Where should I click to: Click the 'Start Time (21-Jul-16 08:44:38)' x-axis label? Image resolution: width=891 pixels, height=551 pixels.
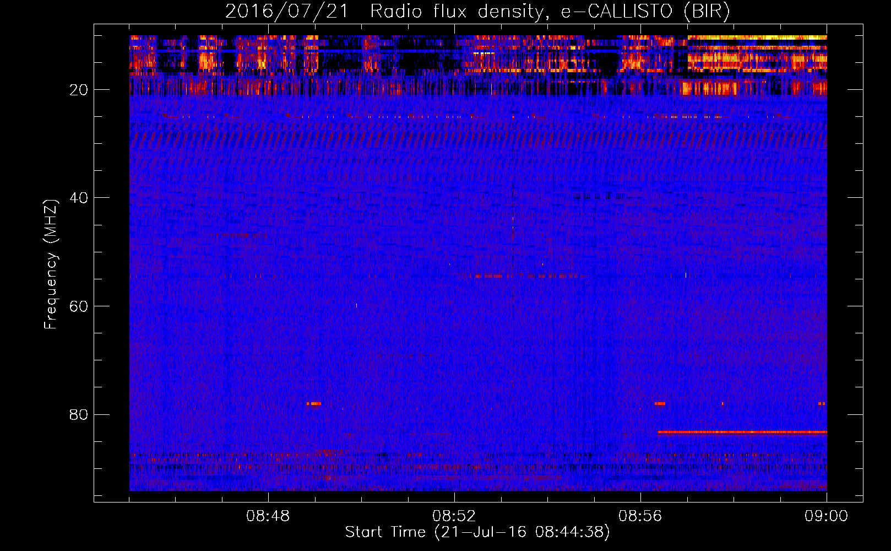coord(477,532)
